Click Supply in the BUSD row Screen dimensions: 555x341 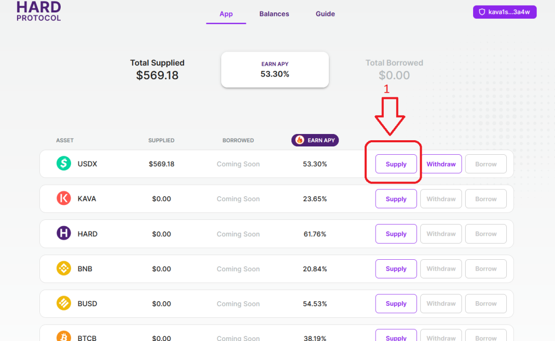coord(396,304)
